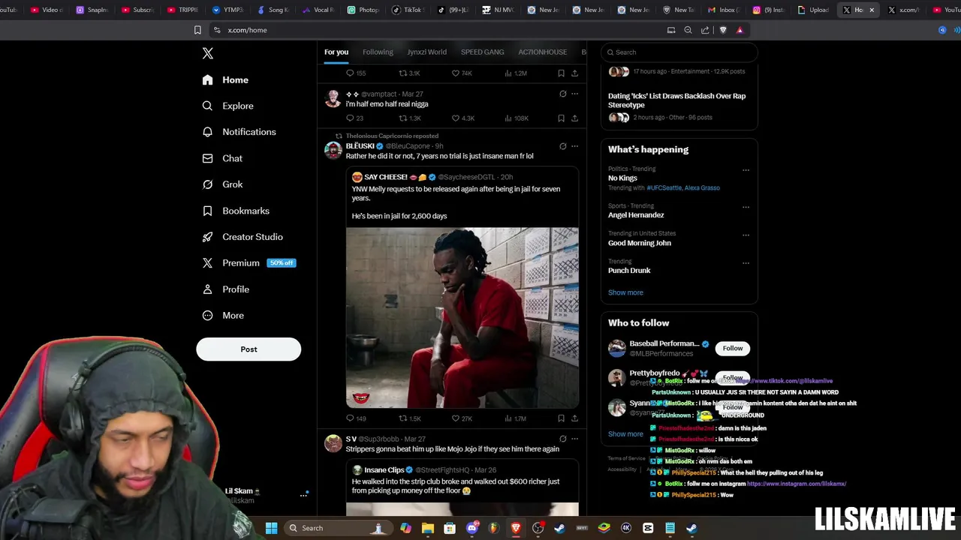The width and height of the screenshot is (961, 540).
Task: View the BLEUSKI post's 1.7M views
Action: click(x=516, y=418)
